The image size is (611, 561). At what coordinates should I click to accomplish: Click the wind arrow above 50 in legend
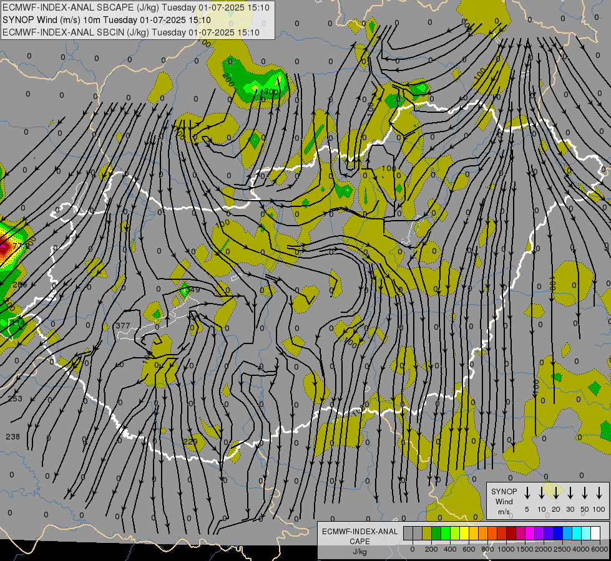click(x=585, y=493)
